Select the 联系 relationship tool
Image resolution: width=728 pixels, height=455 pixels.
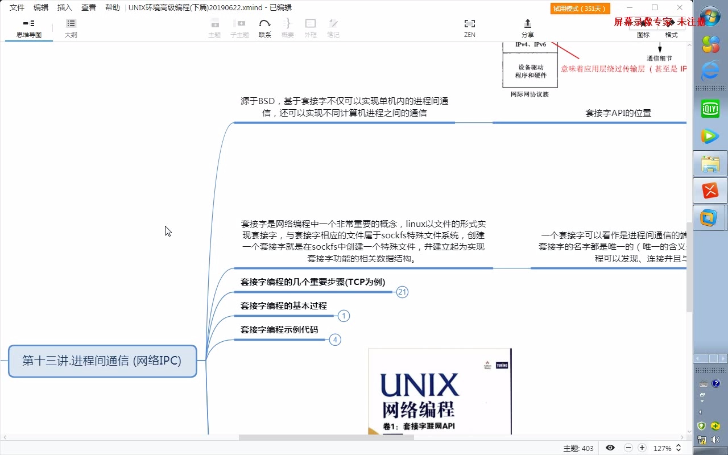[x=264, y=26]
